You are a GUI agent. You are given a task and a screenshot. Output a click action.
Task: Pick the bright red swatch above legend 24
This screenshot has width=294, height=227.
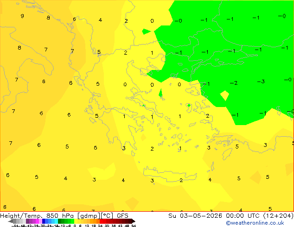click(x=101, y=221)
